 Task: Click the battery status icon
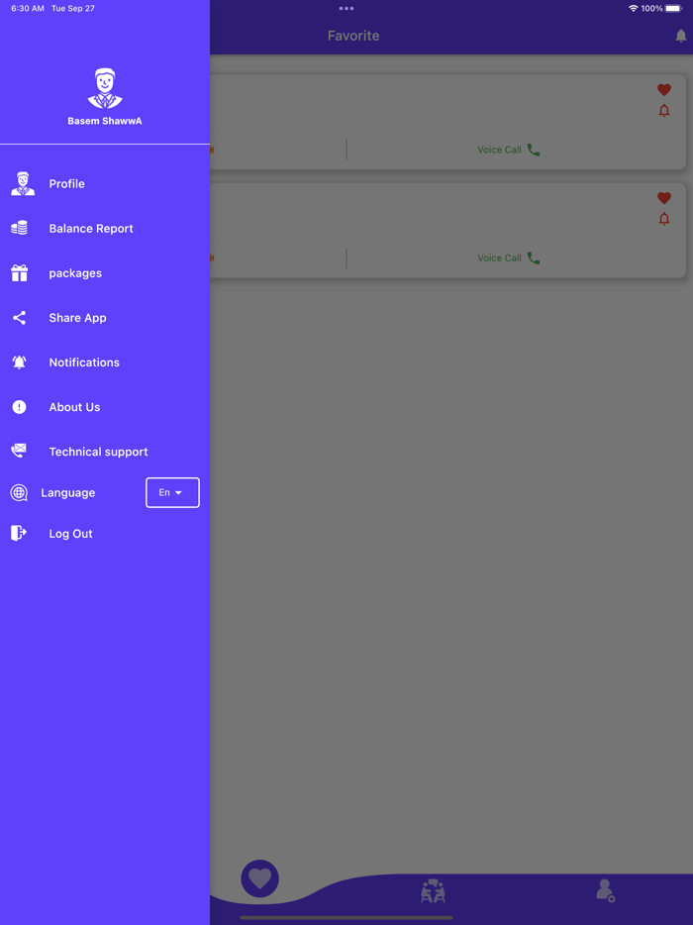[673, 8]
